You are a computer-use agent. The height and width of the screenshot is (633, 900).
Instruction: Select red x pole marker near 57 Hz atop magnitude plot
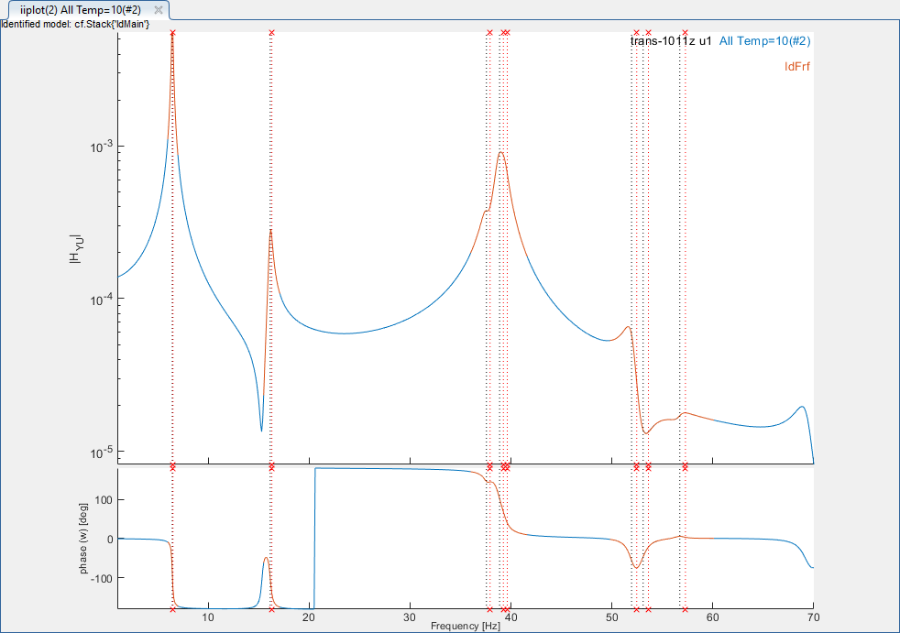[685, 33]
